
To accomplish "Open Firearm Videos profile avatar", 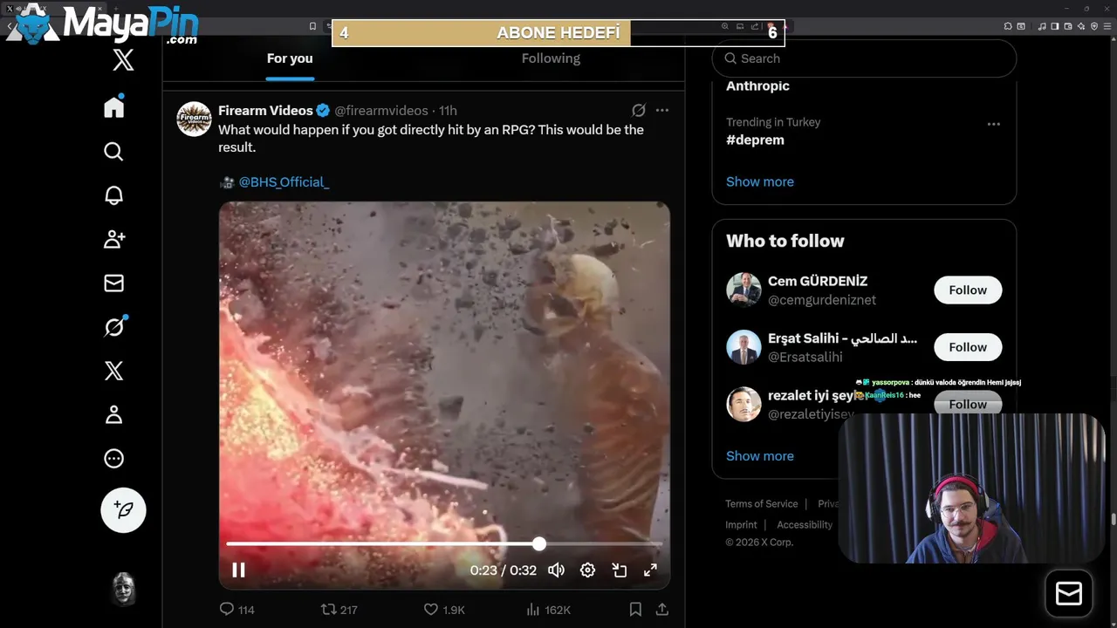I will pyautogui.click(x=194, y=119).
